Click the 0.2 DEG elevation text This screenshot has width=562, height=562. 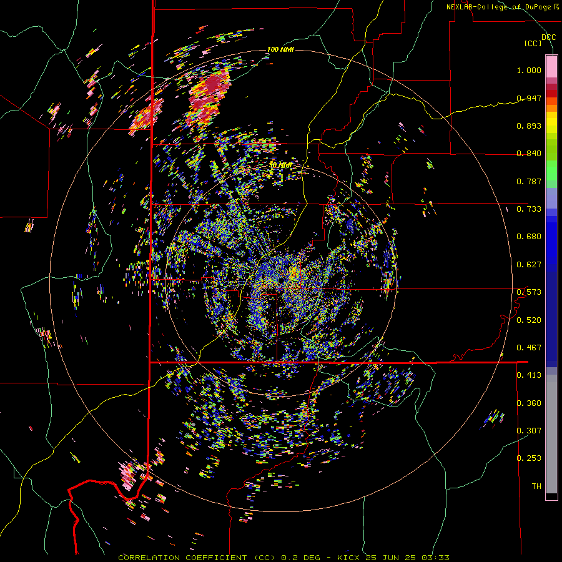(302, 558)
